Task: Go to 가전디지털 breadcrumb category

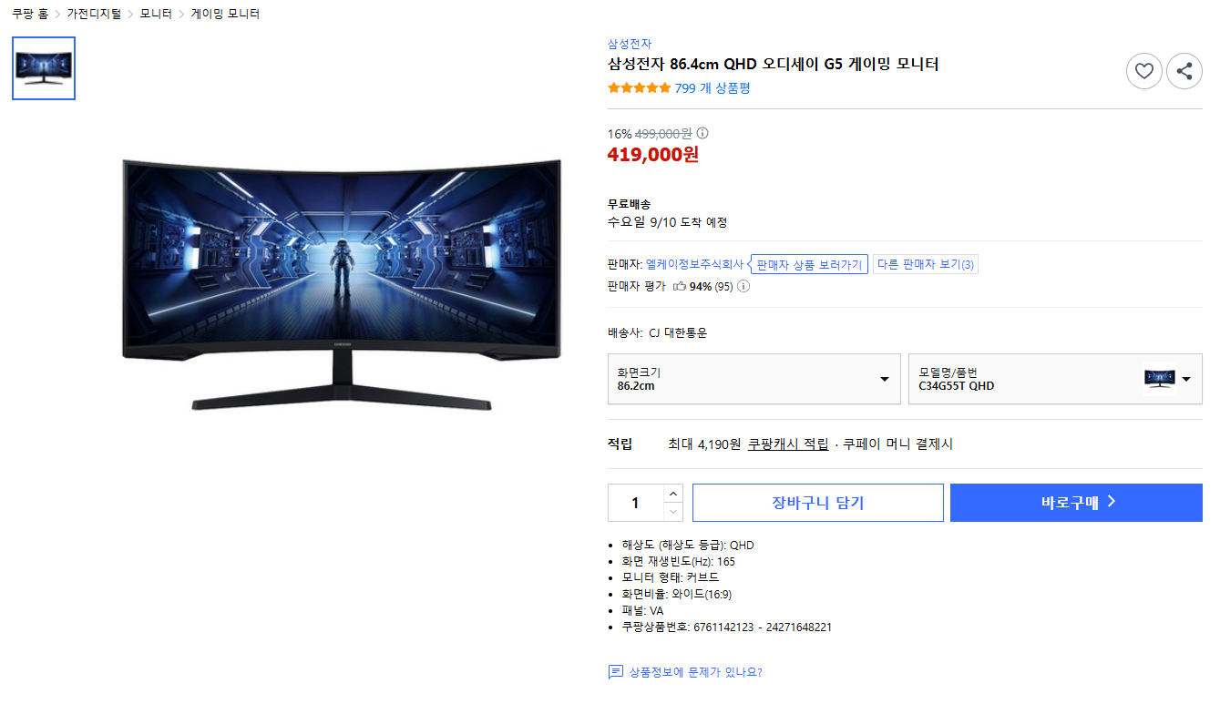Action: [x=94, y=14]
